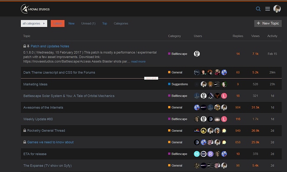Click the read more link
The width and height of the screenshot is (287, 172).
coord(139,61)
